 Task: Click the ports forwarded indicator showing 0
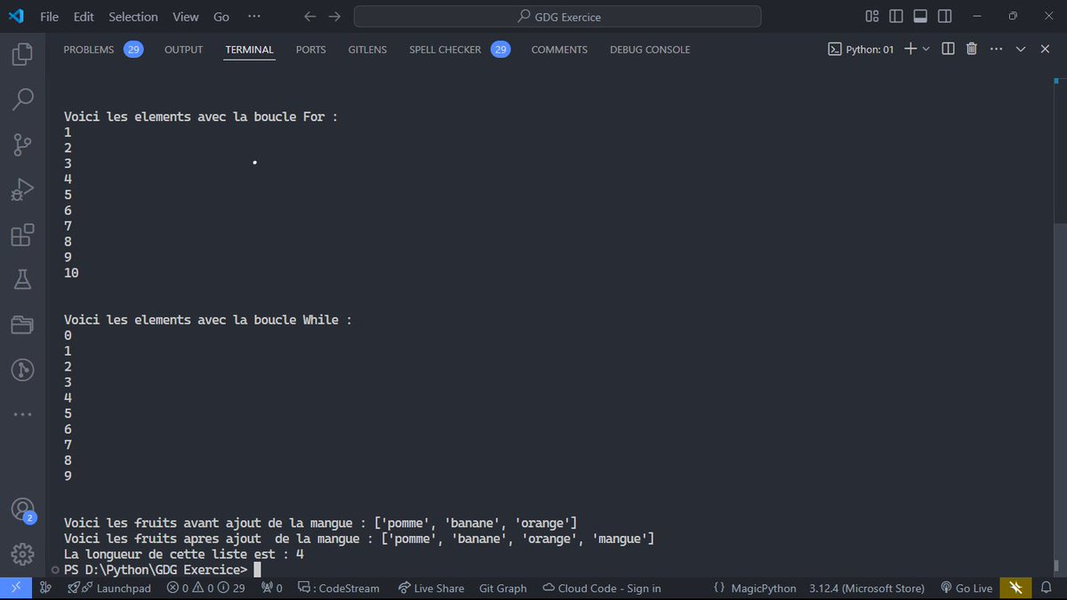click(271, 588)
